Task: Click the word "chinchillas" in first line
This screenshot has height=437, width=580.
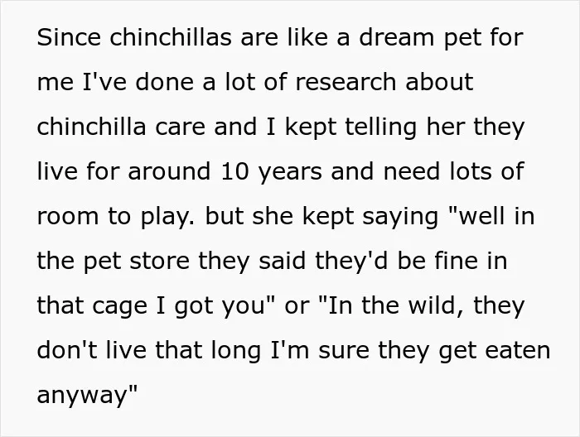Action: point(171,37)
